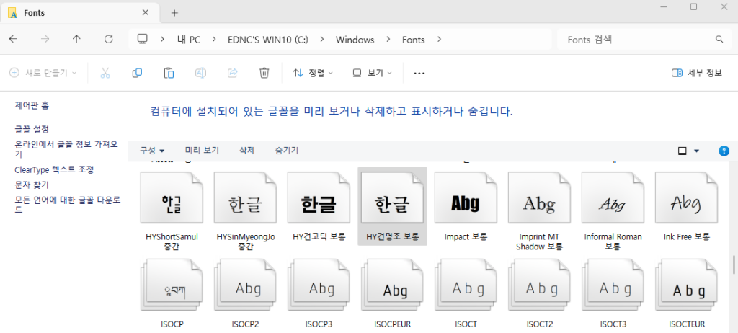Click the blue Help question mark icon
The image size is (738, 333).
point(724,151)
